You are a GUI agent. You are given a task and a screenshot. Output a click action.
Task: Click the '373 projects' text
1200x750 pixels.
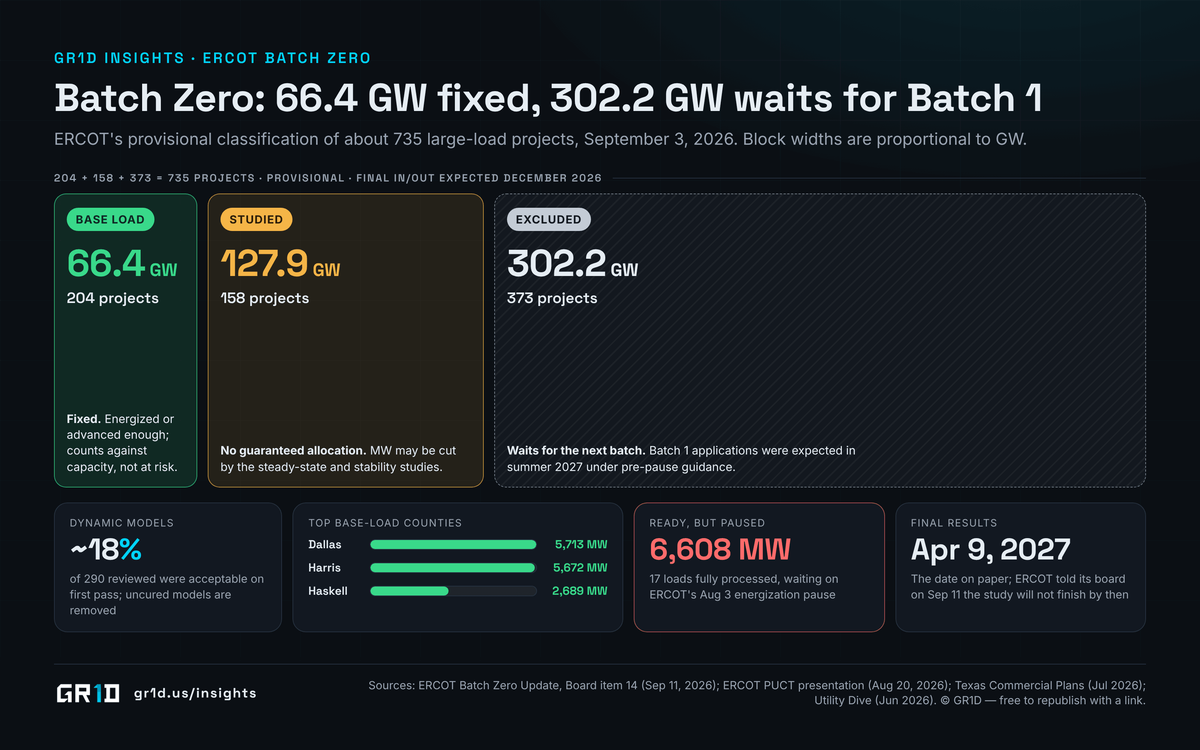click(552, 298)
